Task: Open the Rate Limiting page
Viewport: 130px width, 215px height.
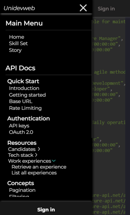Action: 25,108
